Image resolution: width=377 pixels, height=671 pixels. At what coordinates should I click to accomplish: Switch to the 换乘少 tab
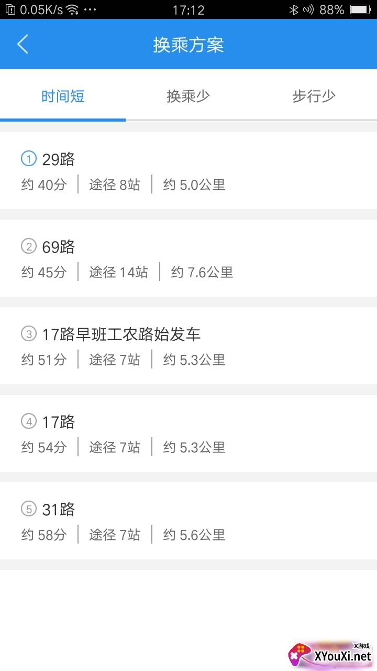[x=188, y=96]
